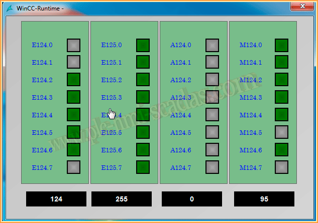The height and width of the screenshot is (223, 318).
Task: Toggle the E125.7 indicator box
Action: coord(143,167)
